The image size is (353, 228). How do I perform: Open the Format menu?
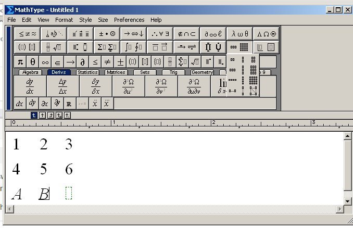coord(64,20)
